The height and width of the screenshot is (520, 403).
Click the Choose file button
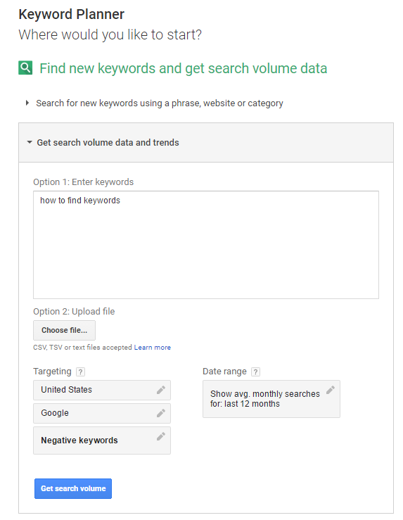tap(64, 330)
